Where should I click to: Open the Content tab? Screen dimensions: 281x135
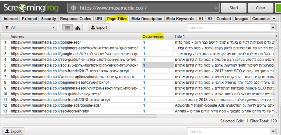point(224,19)
